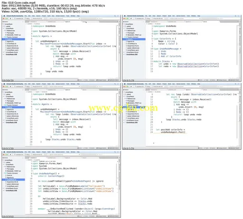
Task: Click the Run (play) button in the first frame's toolbar
Action: (x=10, y=18)
